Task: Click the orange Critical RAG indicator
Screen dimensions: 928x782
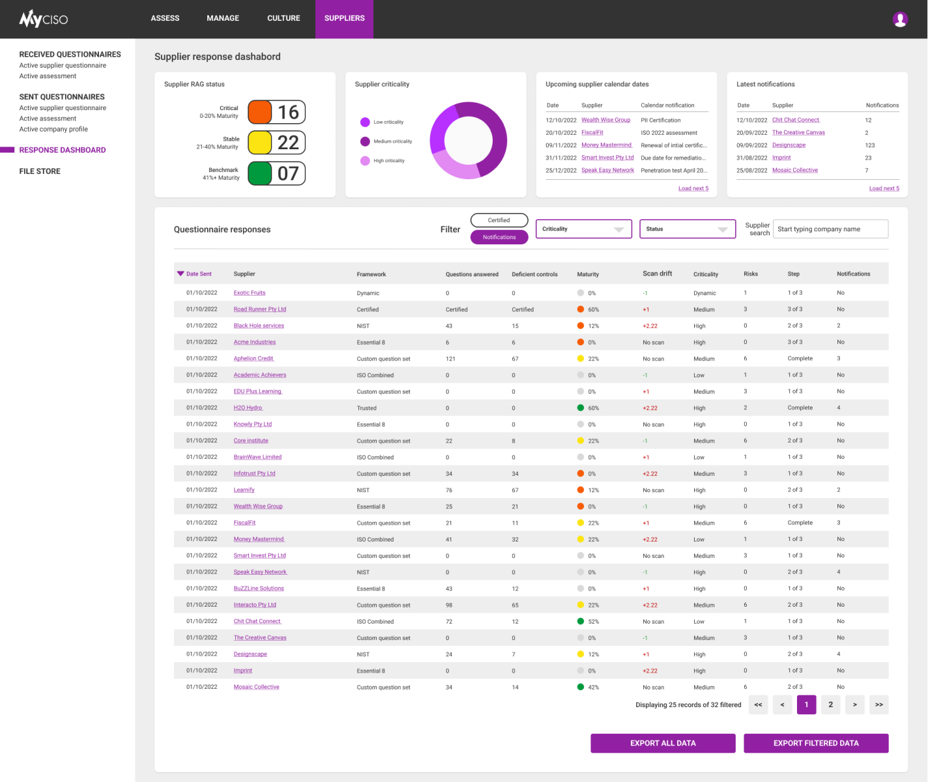Action: pyautogui.click(x=260, y=112)
